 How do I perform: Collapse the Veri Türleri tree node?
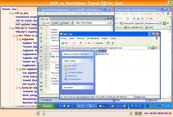point(14,36)
